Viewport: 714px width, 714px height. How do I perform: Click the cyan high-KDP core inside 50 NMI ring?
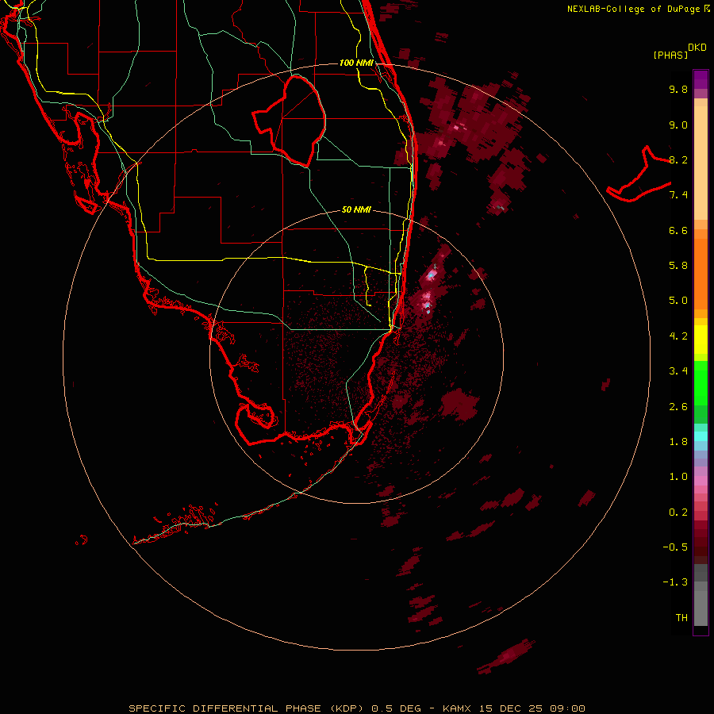(x=431, y=275)
